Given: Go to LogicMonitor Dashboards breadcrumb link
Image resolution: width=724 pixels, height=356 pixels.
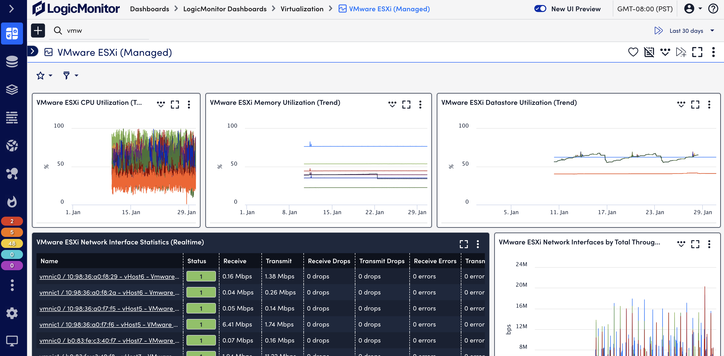Looking at the screenshot, I should coord(225,9).
